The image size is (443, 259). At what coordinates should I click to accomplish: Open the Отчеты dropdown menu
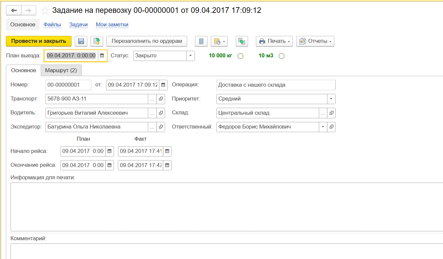(x=315, y=41)
